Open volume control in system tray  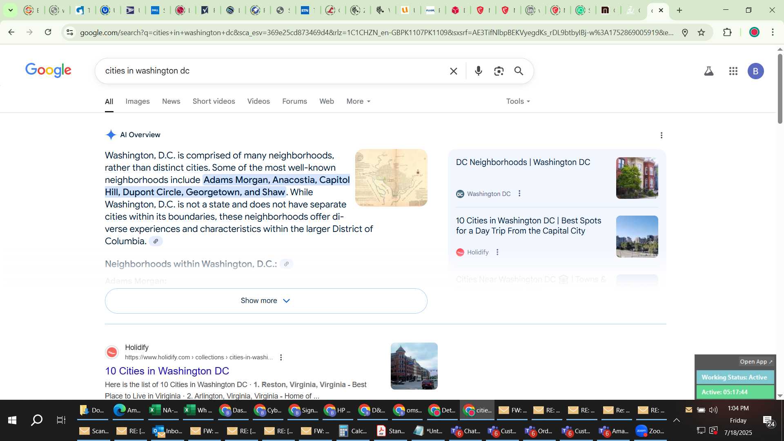tap(713, 410)
